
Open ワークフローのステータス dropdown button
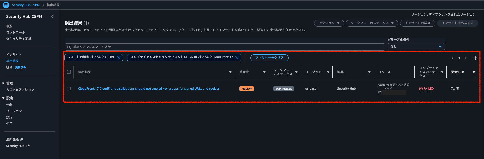(372, 23)
